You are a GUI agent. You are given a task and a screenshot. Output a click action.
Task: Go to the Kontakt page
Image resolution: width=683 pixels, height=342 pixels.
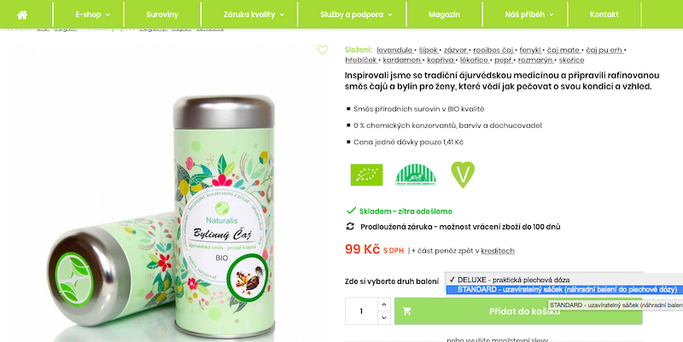point(604,14)
